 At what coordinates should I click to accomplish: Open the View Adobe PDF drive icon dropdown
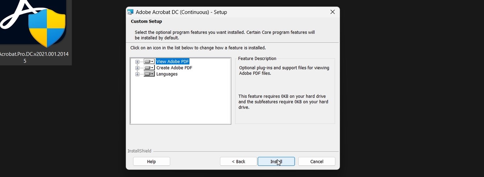tap(149, 62)
